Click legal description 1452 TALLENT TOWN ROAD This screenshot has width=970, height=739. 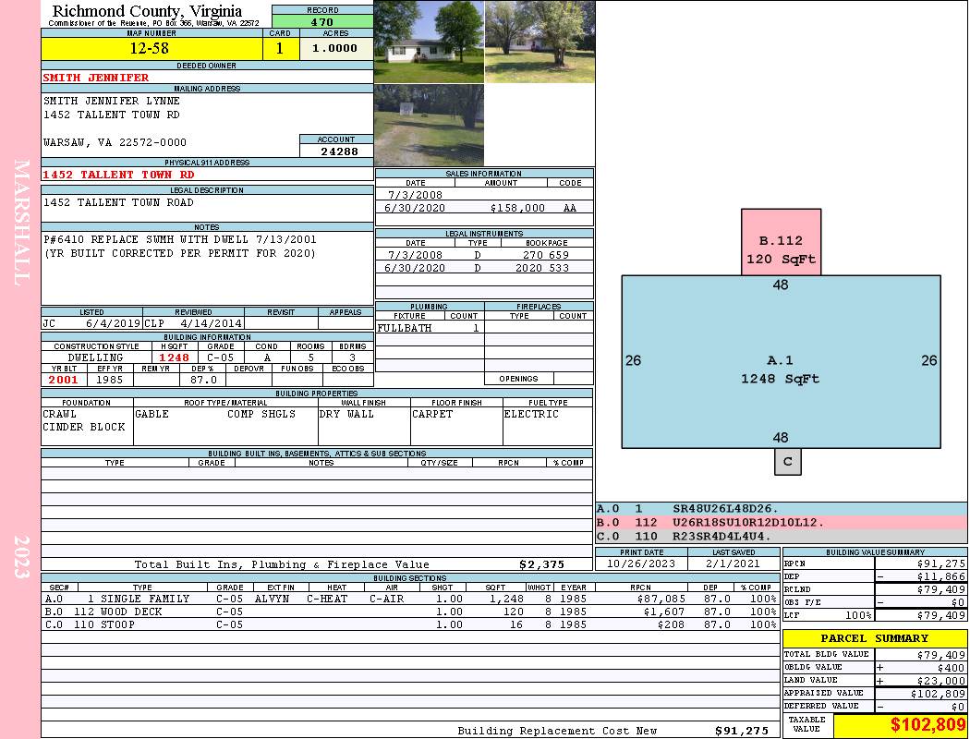[119, 203]
